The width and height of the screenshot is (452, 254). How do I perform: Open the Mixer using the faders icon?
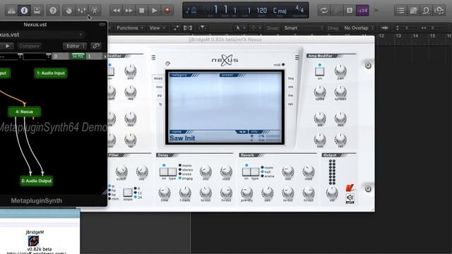82,11
